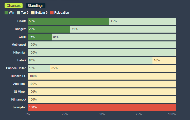190x120 pixels.
Task: Click Motherwell 100% top 6 bar
Action: pyautogui.click(x=102, y=45)
